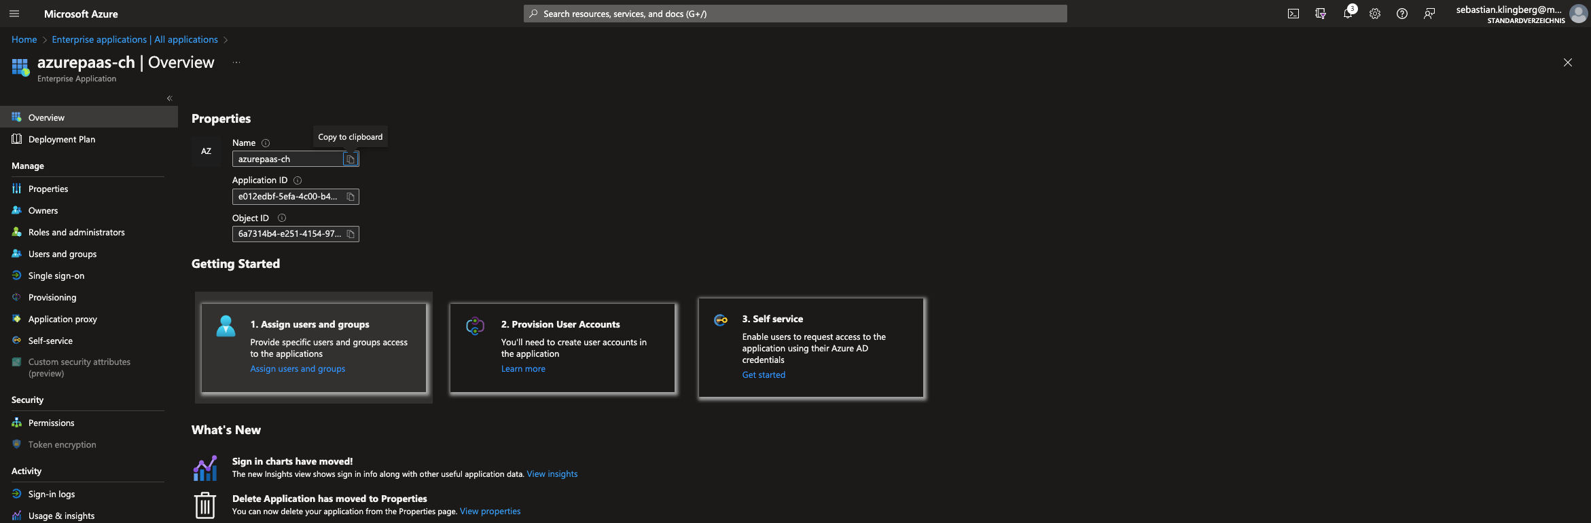Click Get started on Self service card
This screenshot has width=1591, height=523.
click(x=764, y=375)
